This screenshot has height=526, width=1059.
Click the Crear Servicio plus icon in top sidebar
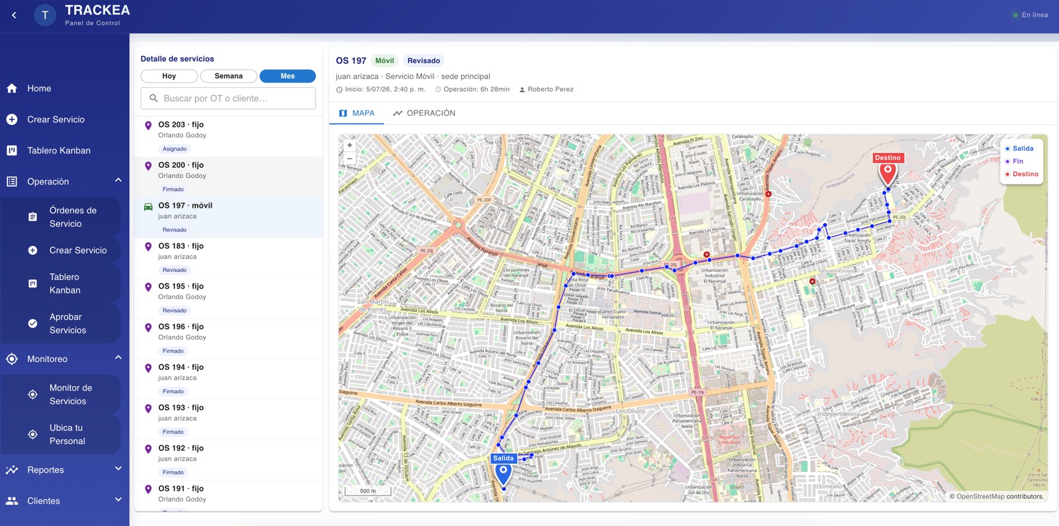click(12, 120)
